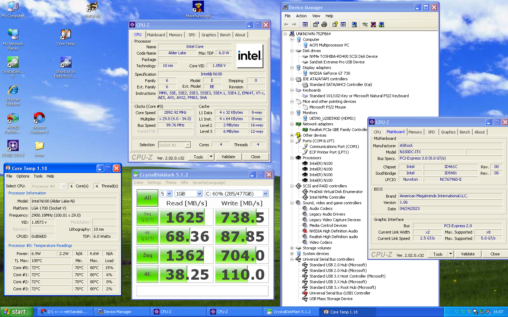Open the drive dropdown showing C: 60%
The width and height of the screenshot is (508, 317).
265,194
